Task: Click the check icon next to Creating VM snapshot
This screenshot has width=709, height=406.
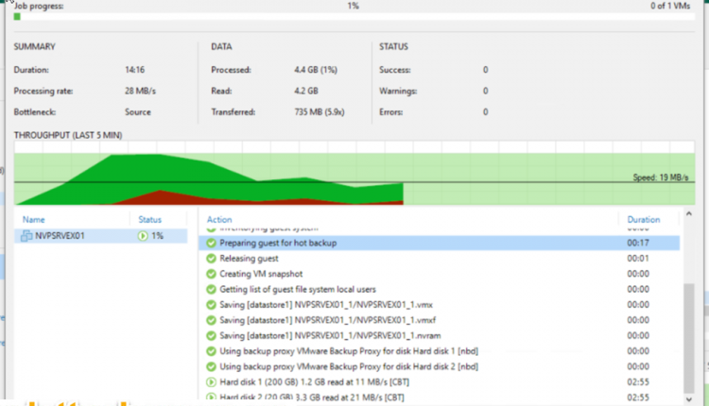Action: (212, 274)
